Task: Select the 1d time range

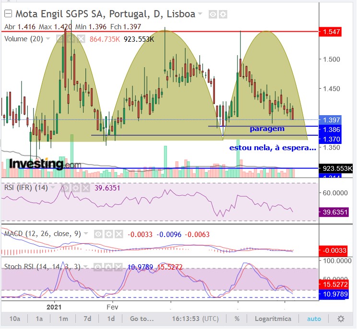Action: click(x=111, y=319)
